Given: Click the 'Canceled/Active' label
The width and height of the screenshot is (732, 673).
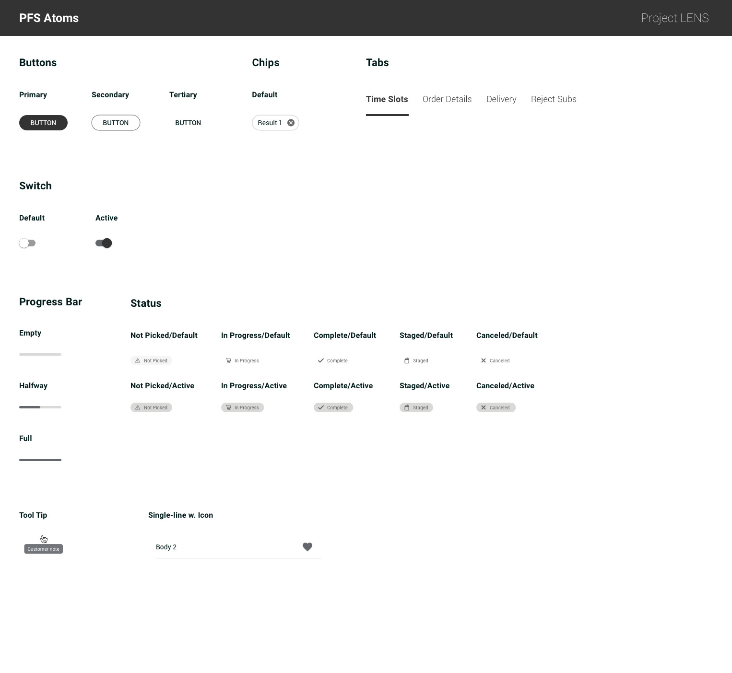Looking at the screenshot, I should coord(505,385).
